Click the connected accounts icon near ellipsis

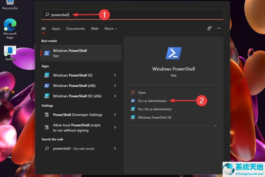pyautogui.click(x=210, y=28)
